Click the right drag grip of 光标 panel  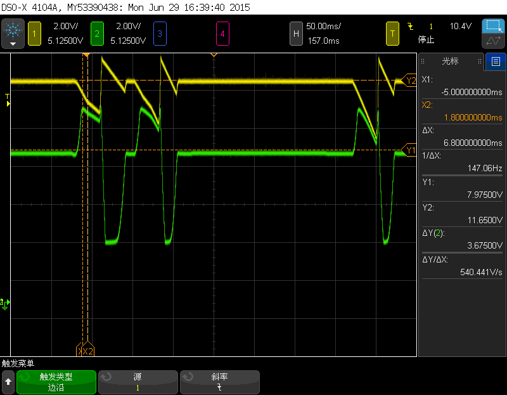(x=480, y=61)
